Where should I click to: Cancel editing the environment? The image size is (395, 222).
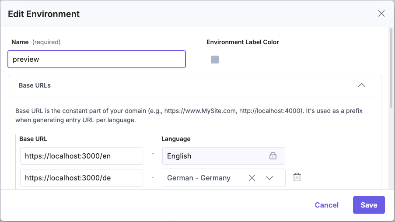[326, 205]
